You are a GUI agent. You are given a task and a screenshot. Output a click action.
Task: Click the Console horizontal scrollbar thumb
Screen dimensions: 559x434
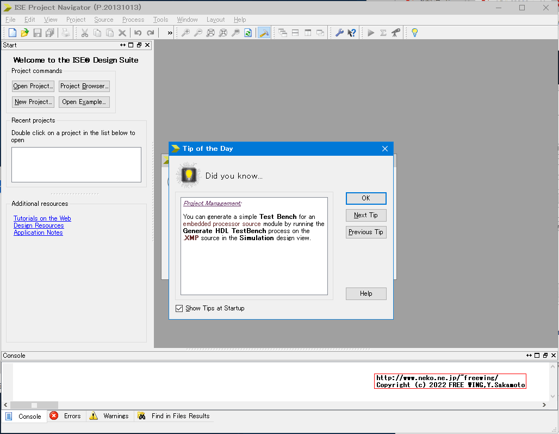34,405
